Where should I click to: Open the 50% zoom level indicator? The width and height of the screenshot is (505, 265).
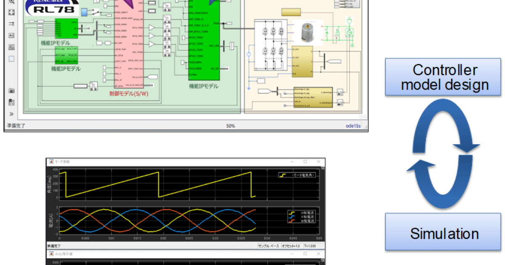[x=230, y=126]
